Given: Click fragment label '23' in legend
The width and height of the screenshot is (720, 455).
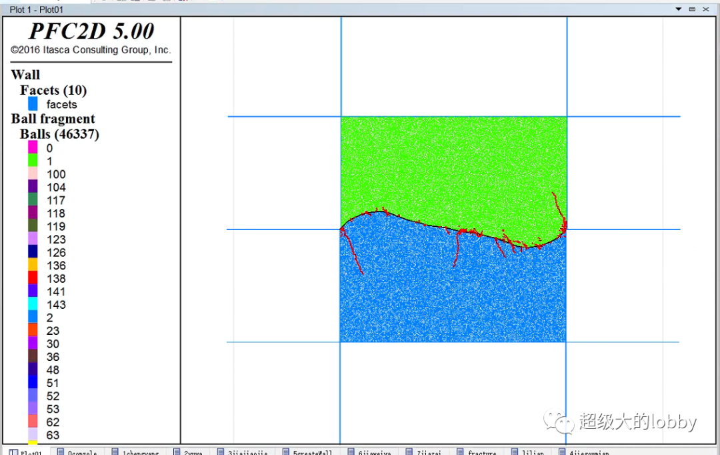Looking at the screenshot, I should [53, 331].
